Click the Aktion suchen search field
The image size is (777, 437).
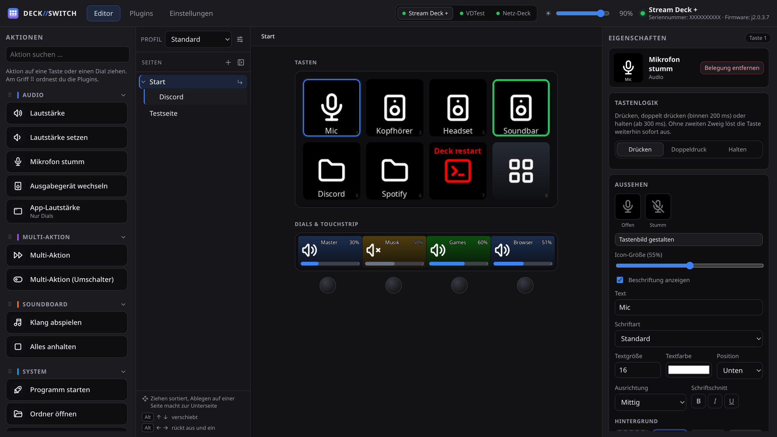(68, 54)
